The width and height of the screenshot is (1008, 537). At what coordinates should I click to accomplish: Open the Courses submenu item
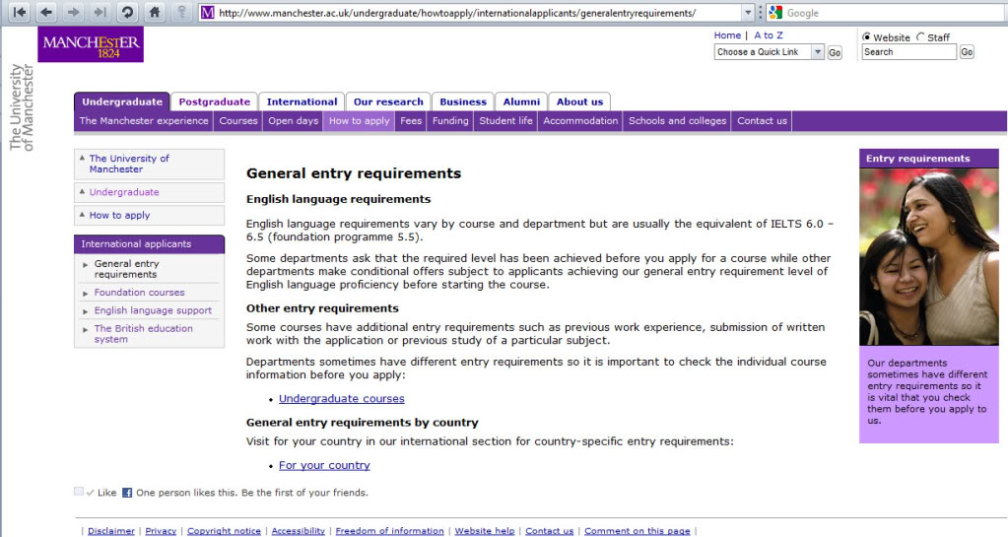(x=237, y=121)
